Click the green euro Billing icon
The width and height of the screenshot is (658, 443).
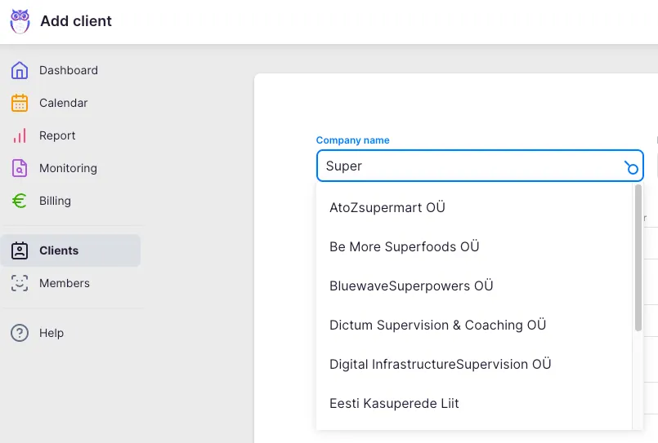pyautogui.click(x=20, y=201)
